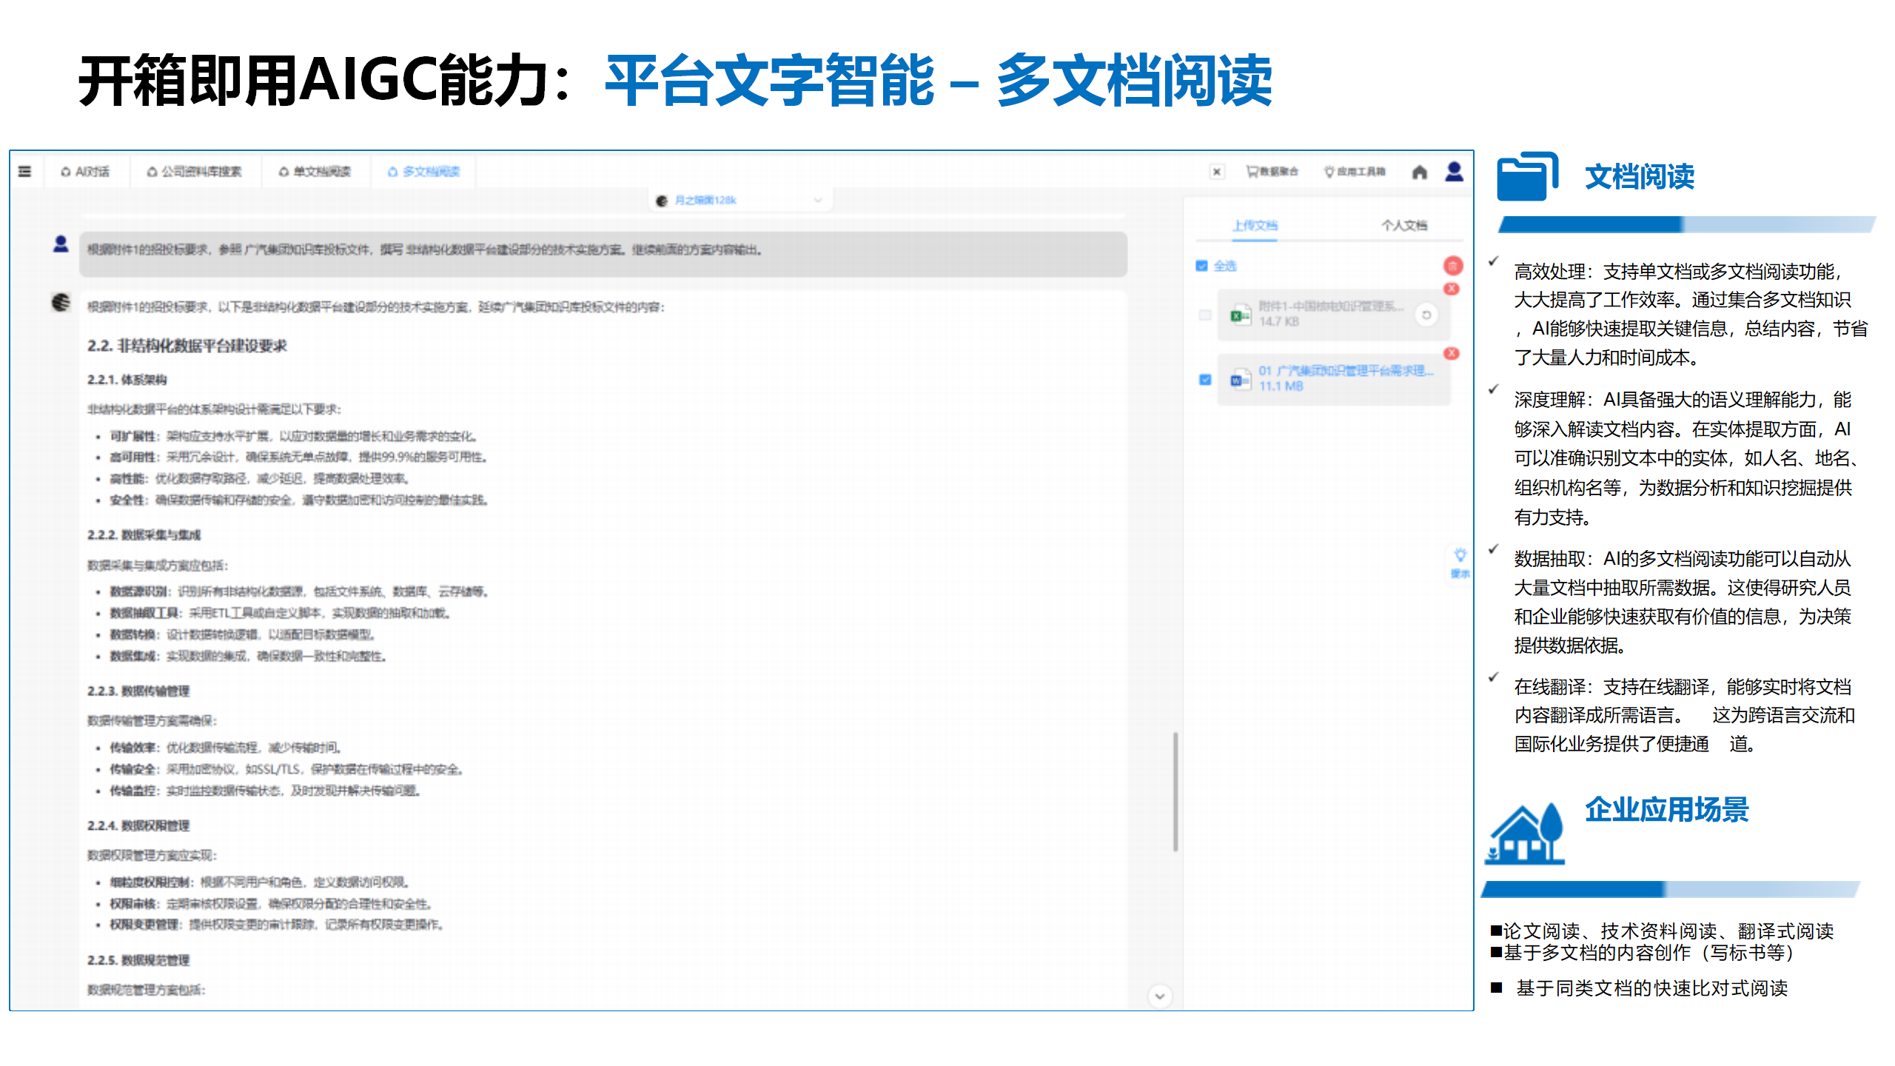
Task: Check the 附件1 Excel file checkbox
Action: click(x=1205, y=315)
